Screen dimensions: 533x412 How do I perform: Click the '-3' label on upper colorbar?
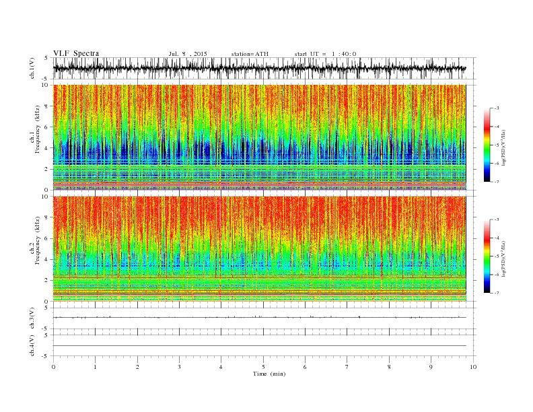[x=497, y=108]
